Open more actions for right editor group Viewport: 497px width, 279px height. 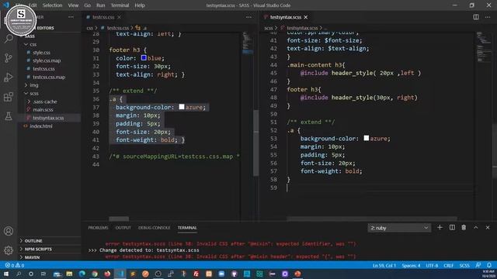pos(488,17)
